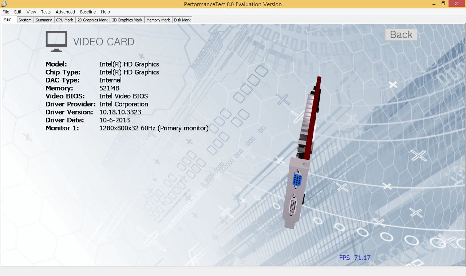
Task: Click the PerformanceTest app icon in title bar
Action: click(x=4, y=4)
